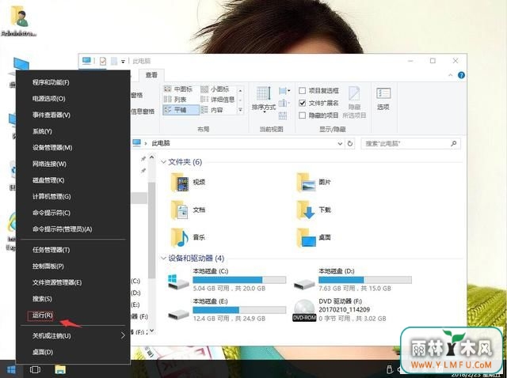
Task: Select 网络连接(W) entry
Action: pos(49,164)
